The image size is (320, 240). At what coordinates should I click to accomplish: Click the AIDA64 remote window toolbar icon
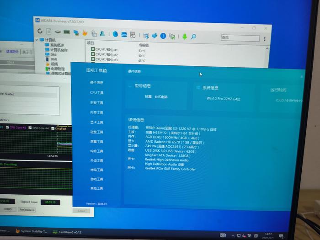tap(145, 36)
